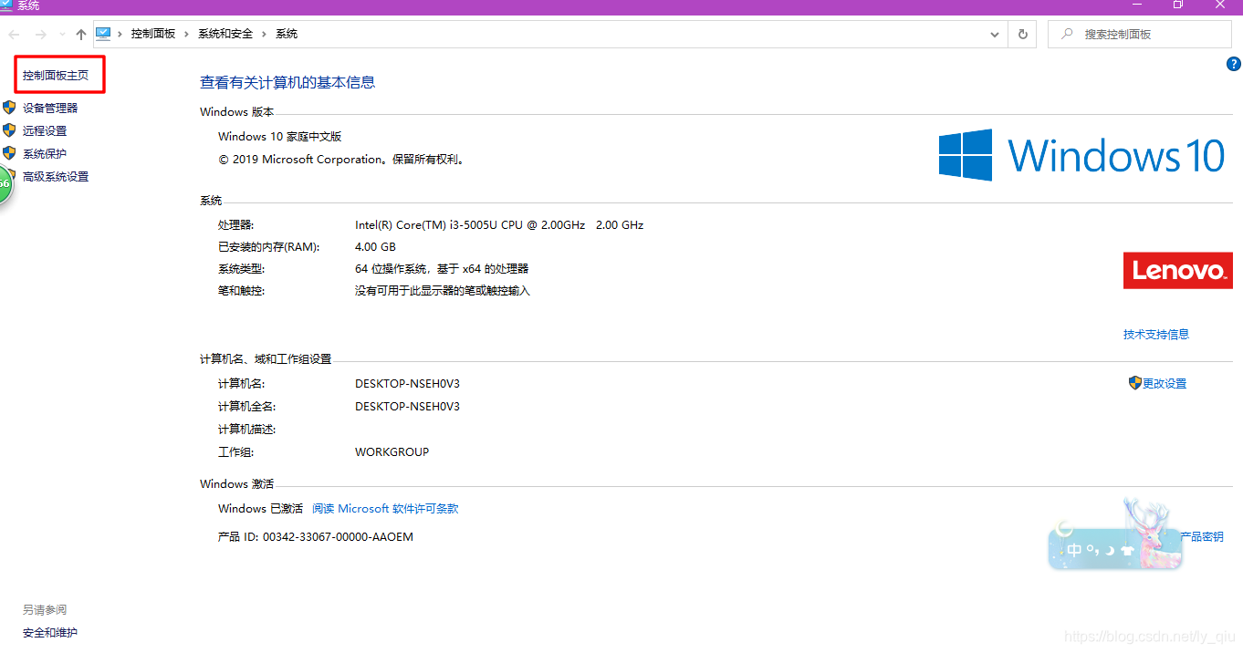The height and width of the screenshot is (653, 1243).
Task: Click the 64 位操作系统 system type value
Action: (442, 269)
